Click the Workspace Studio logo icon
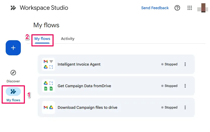The height and width of the screenshot is (132, 210). 13,8
